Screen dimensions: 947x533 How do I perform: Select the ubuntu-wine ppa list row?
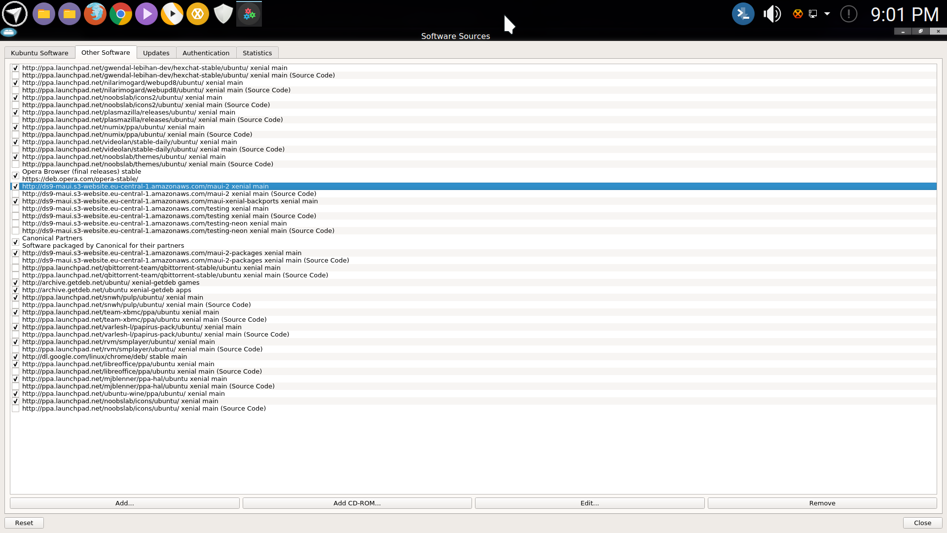coord(123,394)
